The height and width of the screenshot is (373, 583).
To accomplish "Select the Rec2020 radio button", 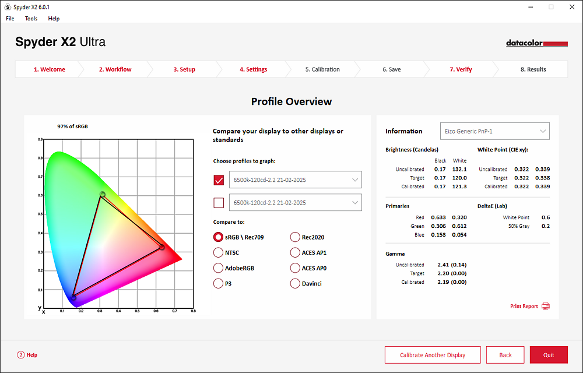I will (295, 237).
